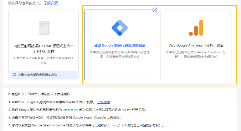Image resolution: width=241 pixels, height=131 pixels.
Task: Click the <noscript> code text in step 2
Action: point(71,110)
